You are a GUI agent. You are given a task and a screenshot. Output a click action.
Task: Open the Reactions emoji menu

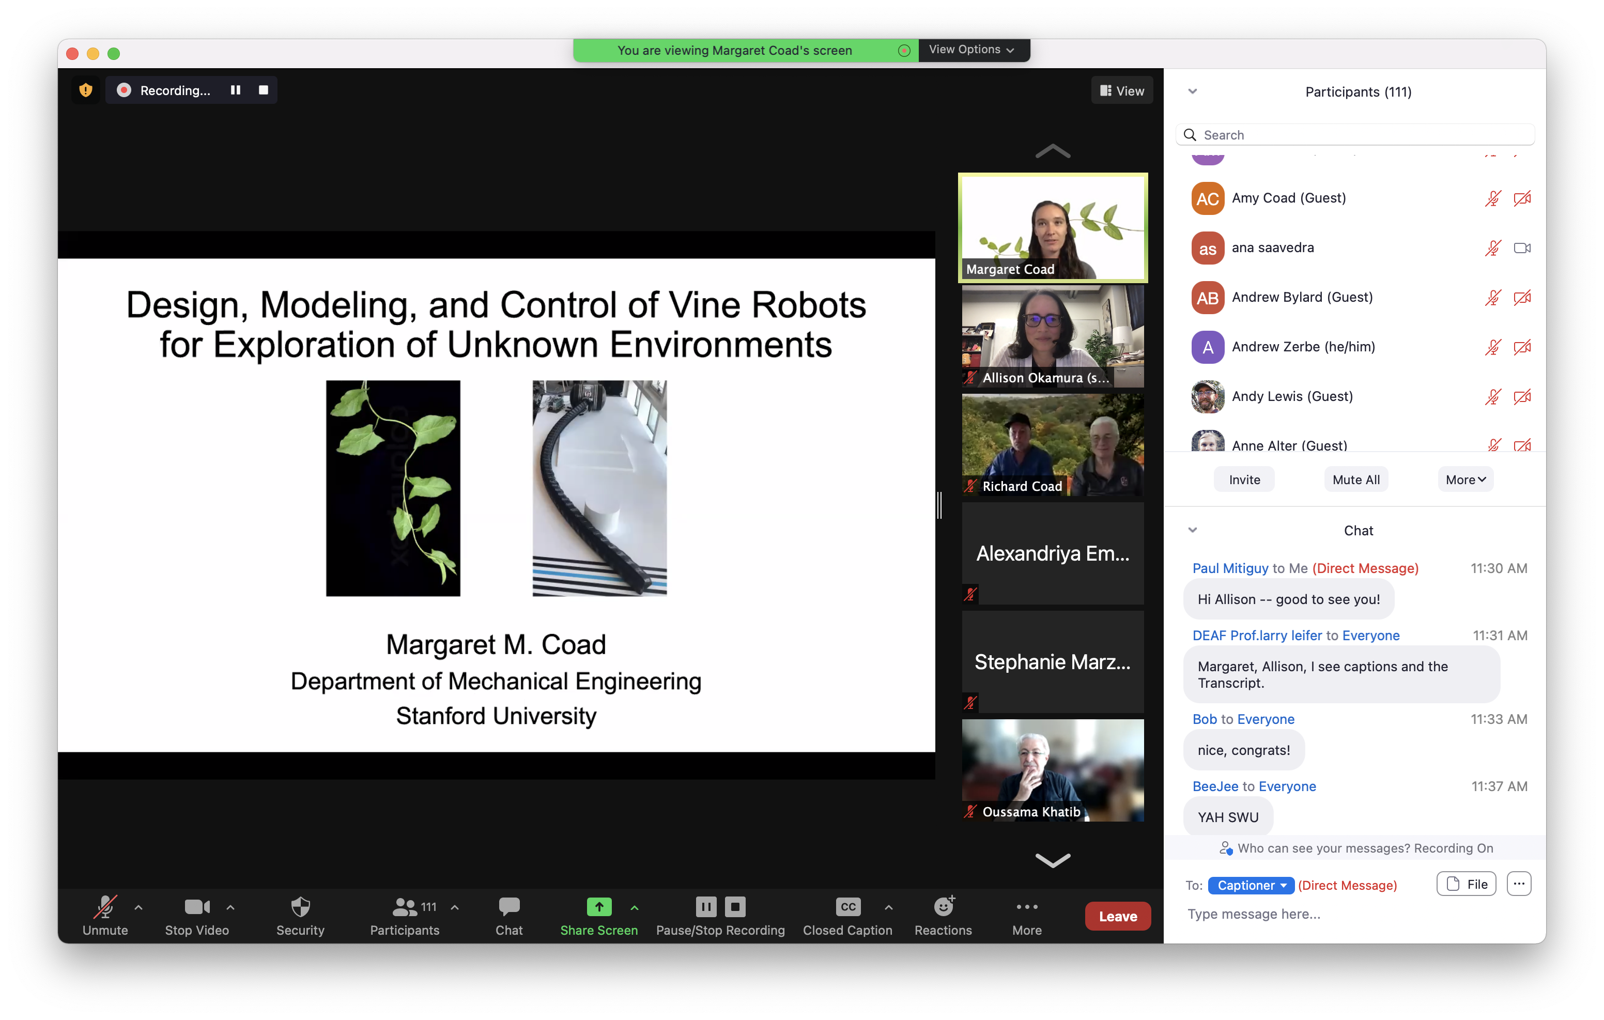943,906
